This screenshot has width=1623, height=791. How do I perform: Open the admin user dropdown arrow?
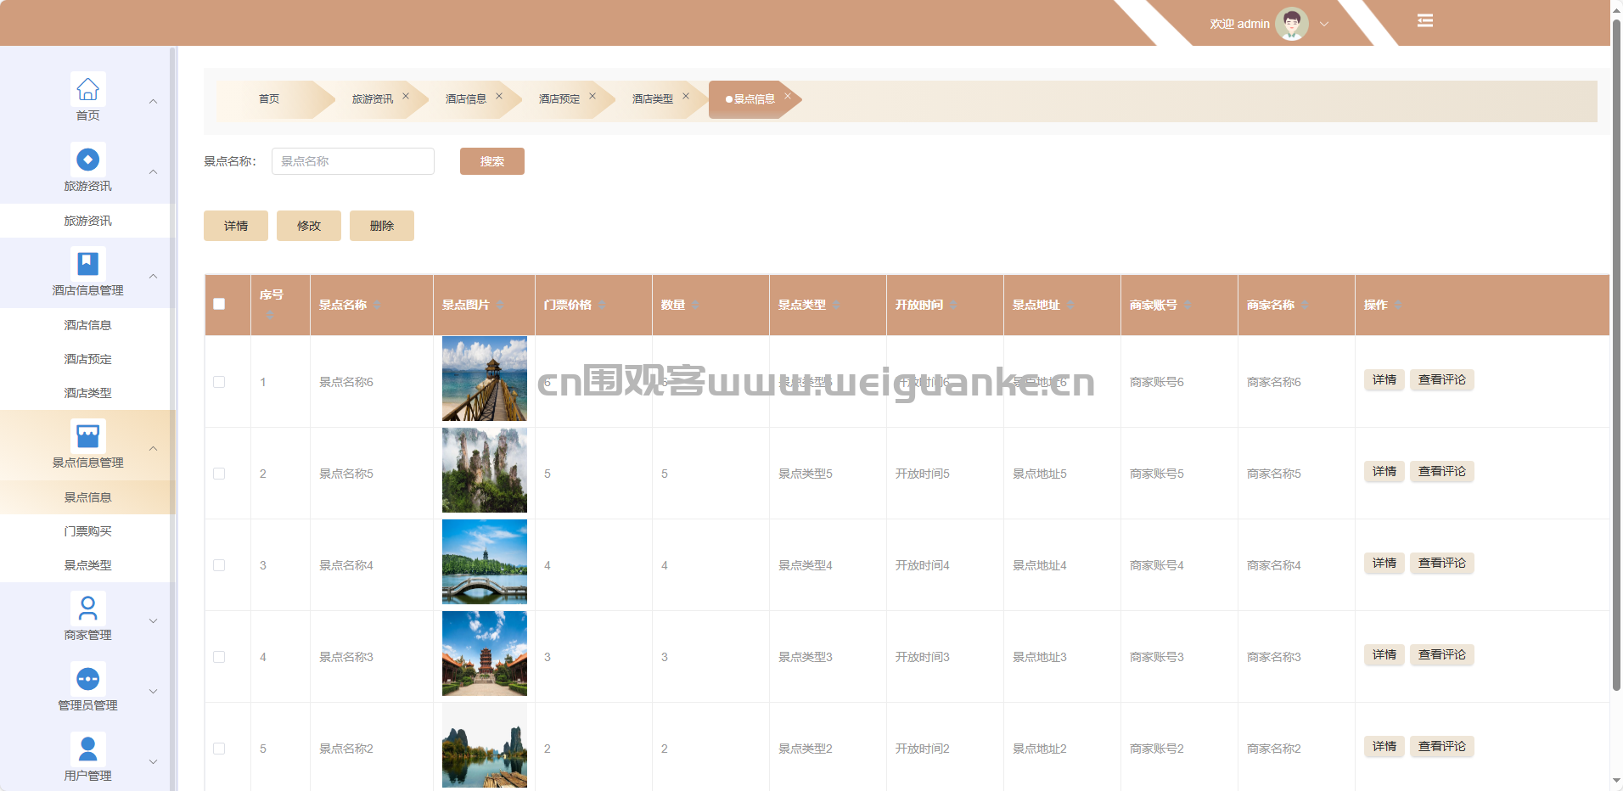(1324, 25)
